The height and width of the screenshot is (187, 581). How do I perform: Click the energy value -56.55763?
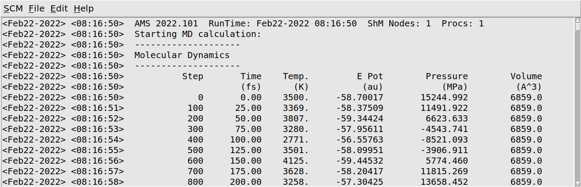tap(359, 140)
